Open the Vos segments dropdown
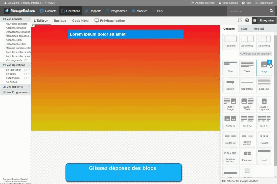The height and width of the screenshot is (184, 277). [29, 60]
